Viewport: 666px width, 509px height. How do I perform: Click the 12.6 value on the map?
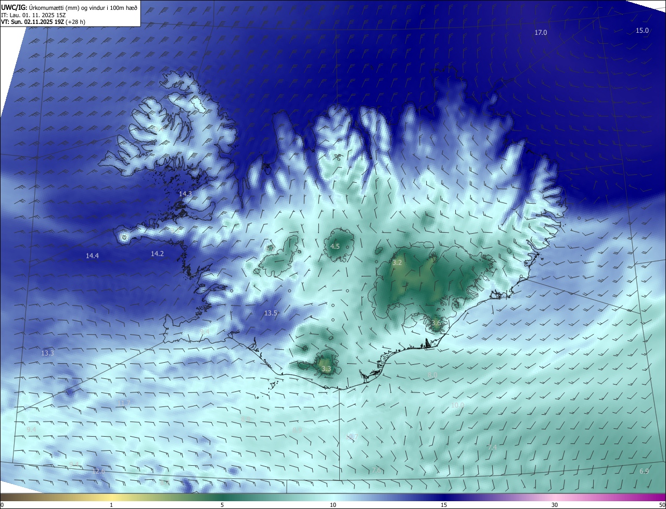point(99,471)
